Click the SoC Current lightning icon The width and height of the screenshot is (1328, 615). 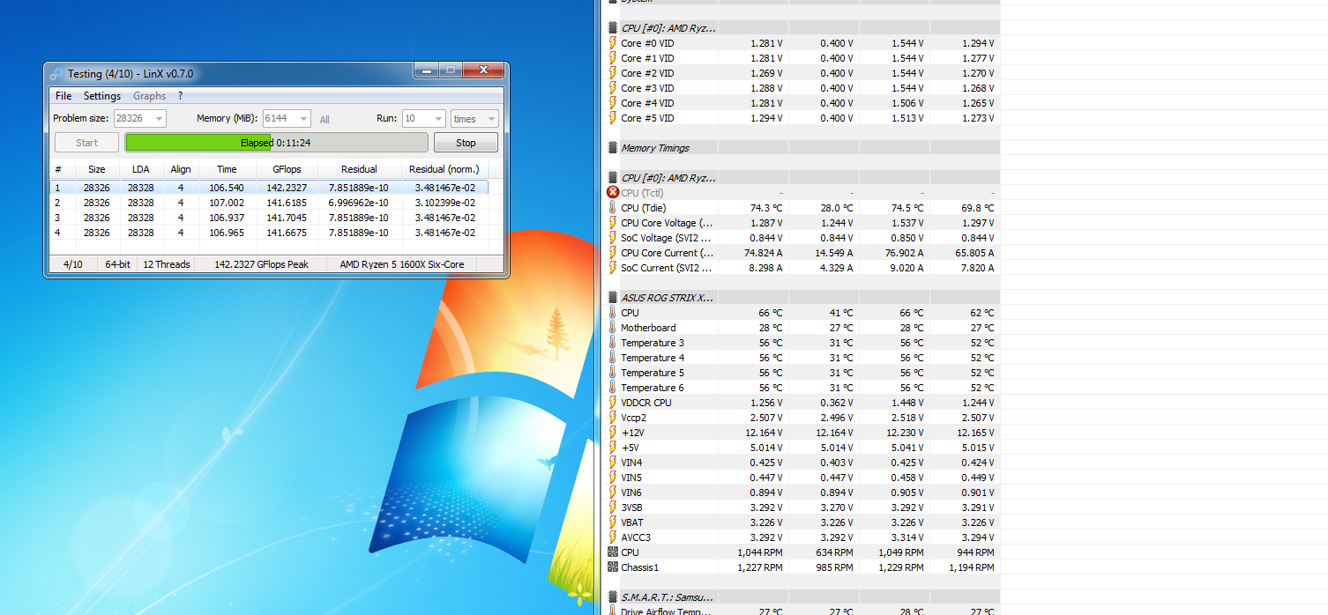pyautogui.click(x=613, y=268)
